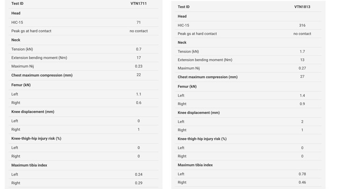The image size is (337, 189).
Task: Click the VTN1711 test ID value
Action: 139,4
